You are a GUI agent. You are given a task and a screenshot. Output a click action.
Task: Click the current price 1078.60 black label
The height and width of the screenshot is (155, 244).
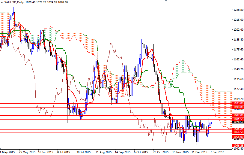[238, 122]
